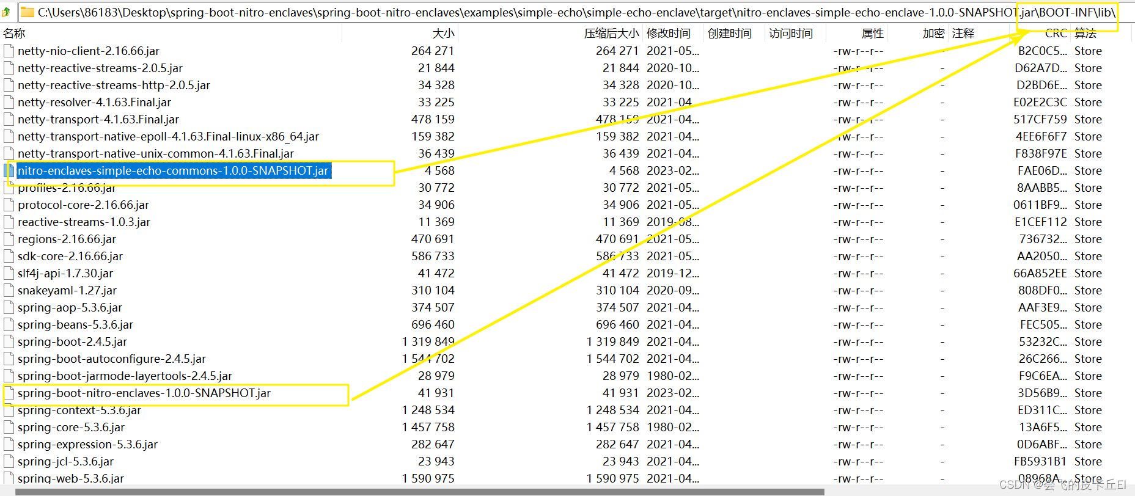Click file icon of netty-transport-native-unix-common jar

point(9,153)
